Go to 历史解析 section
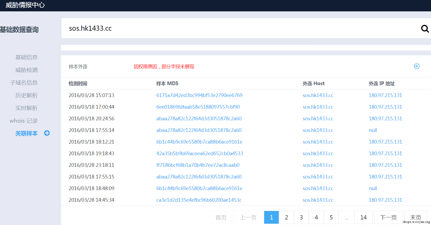431x225 pixels. 27,95
